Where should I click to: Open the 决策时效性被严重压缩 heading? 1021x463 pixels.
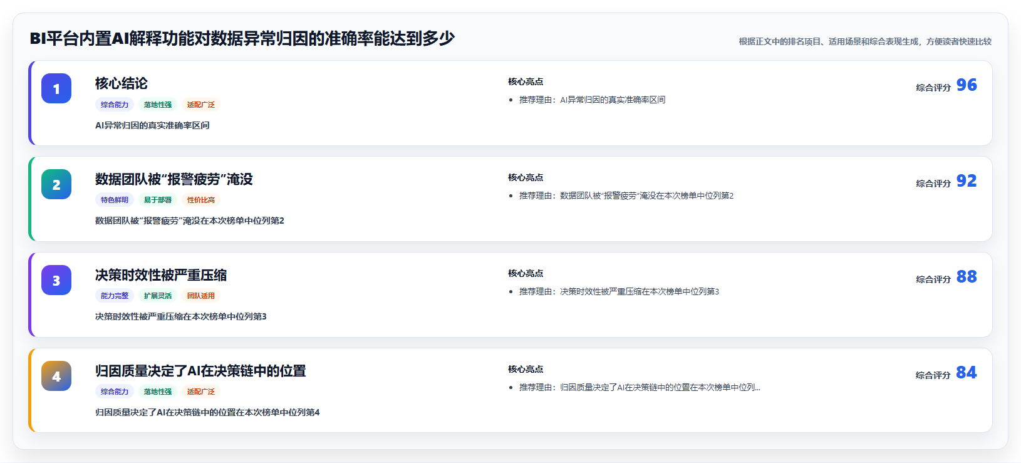(161, 275)
